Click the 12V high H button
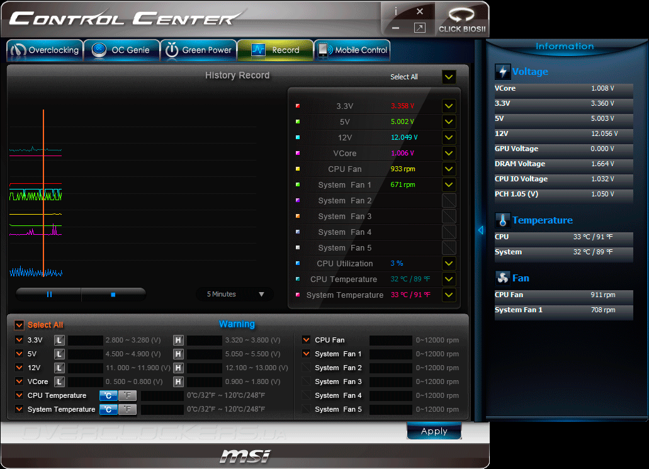This screenshot has height=469, width=649. click(178, 368)
